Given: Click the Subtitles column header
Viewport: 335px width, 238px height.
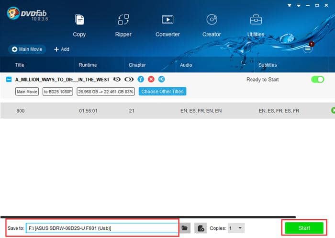Looking at the screenshot, I should point(268,65).
